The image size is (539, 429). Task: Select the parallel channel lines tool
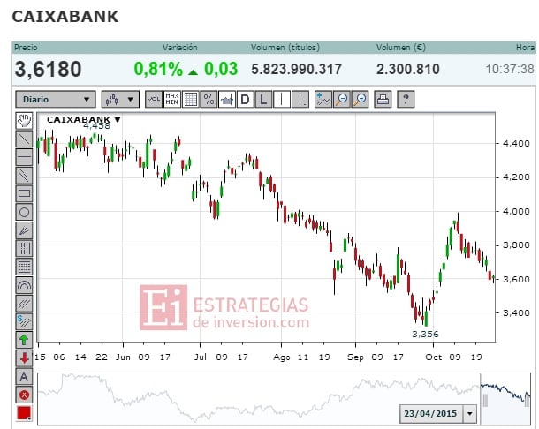coord(24,175)
